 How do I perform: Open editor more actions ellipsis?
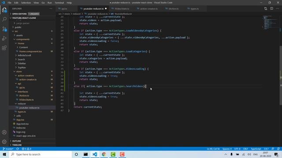[x=278, y=9]
